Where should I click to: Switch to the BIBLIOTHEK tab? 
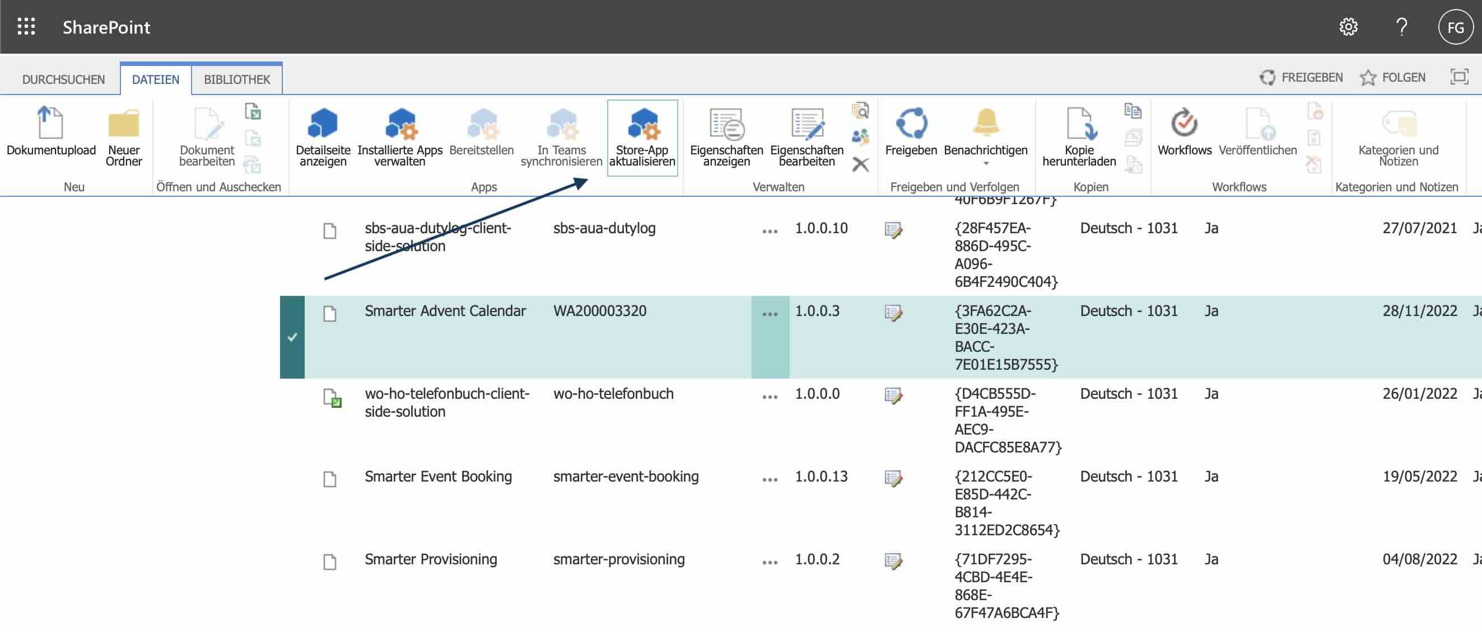236,79
